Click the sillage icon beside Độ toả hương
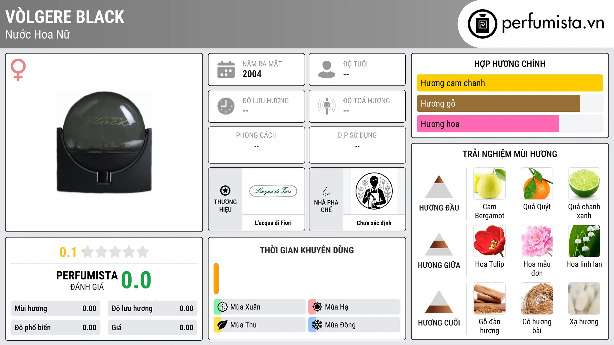Screen dimensions: 614x345 [327, 106]
